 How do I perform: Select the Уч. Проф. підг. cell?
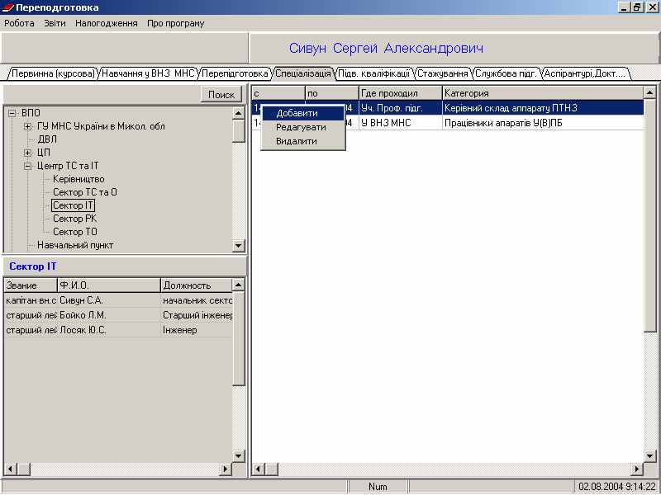(401, 108)
